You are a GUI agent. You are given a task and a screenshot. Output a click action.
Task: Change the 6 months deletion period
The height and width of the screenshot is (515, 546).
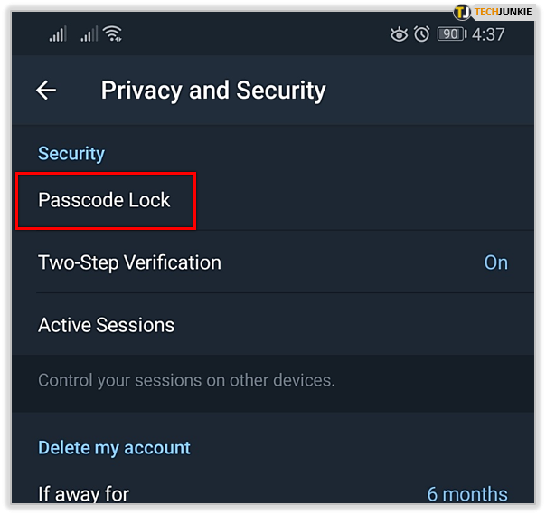point(466,494)
